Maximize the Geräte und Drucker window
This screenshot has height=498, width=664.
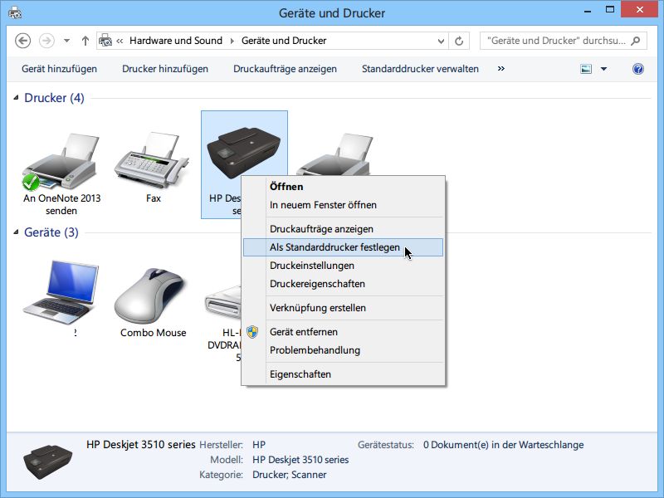click(610, 10)
